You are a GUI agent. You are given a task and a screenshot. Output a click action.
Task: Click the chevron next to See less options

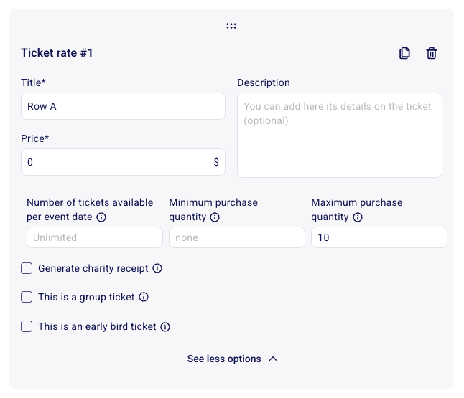coord(273,359)
